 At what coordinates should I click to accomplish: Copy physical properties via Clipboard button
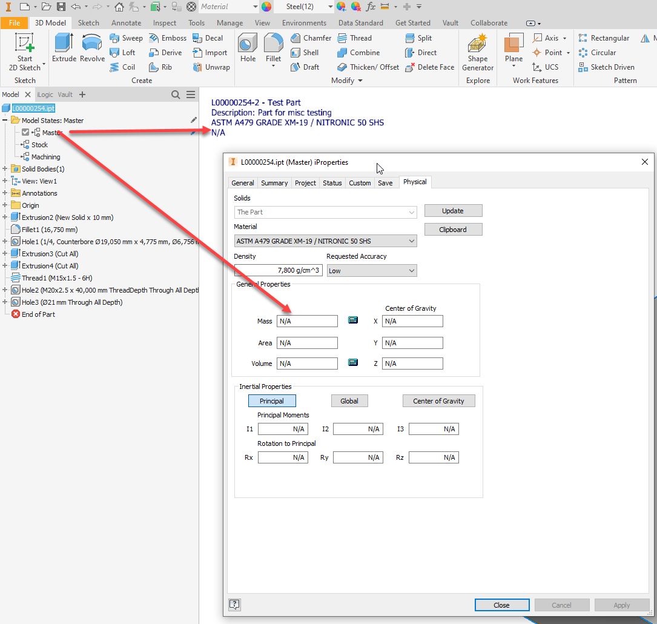(453, 229)
